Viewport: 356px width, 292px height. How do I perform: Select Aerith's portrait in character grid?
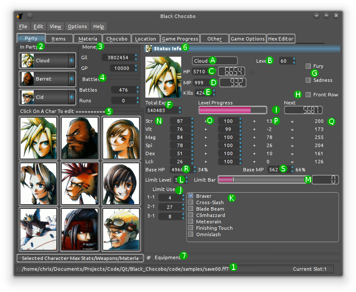click(38, 184)
